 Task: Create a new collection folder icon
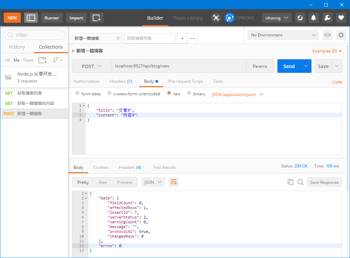point(43,60)
